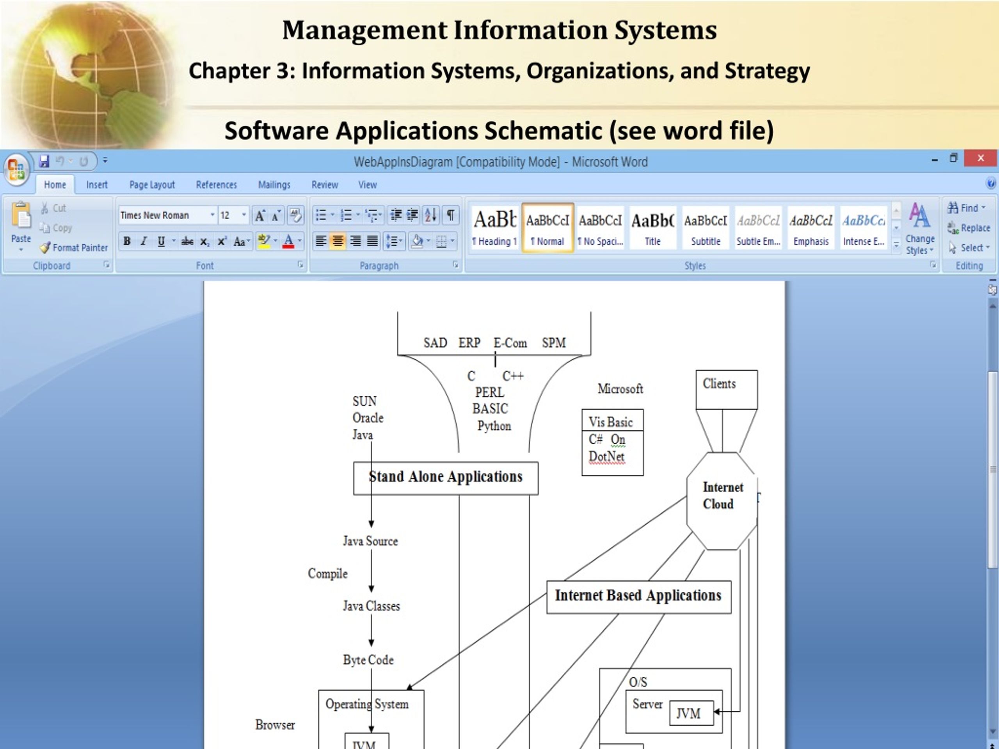Click the Find button
Image resolution: width=999 pixels, height=749 pixels.
(967, 208)
